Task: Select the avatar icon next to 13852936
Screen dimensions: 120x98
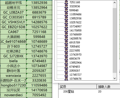Action: (66, 18)
